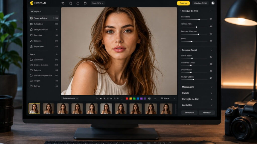The height and width of the screenshot is (144, 257).
Task: Expand the Maquiagem section
Action: click(x=197, y=87)
